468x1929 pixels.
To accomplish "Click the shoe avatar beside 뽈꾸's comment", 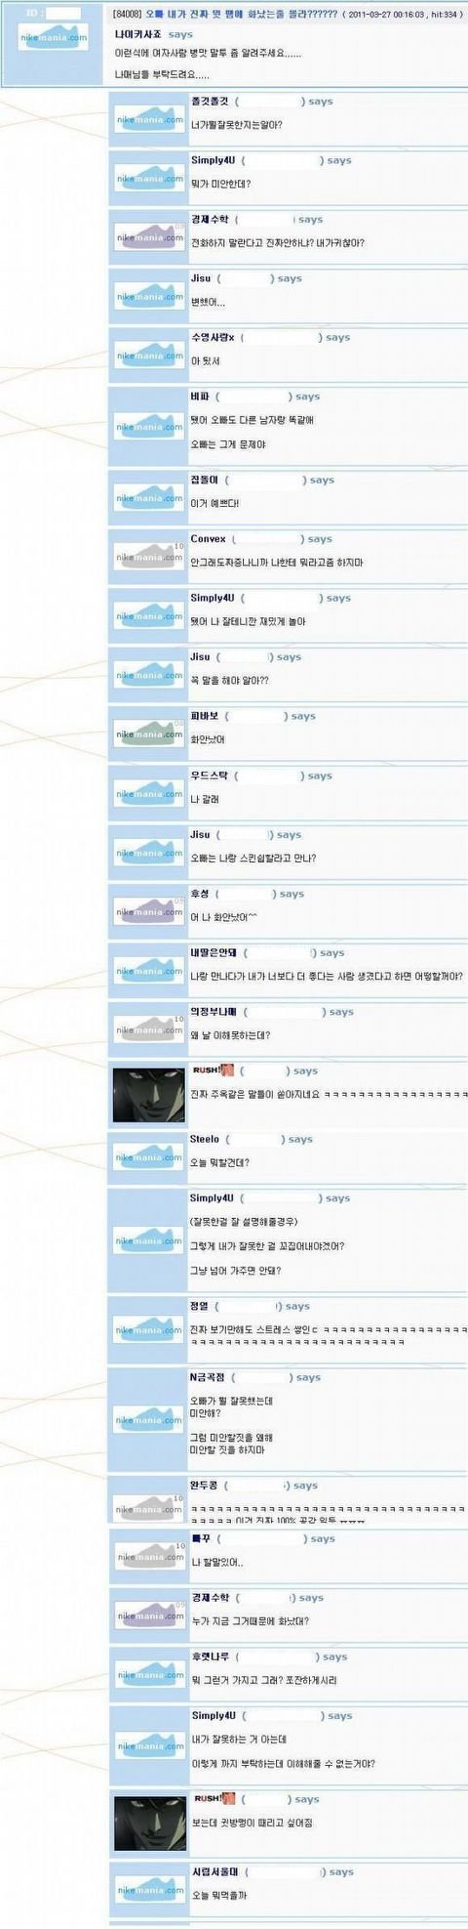I will (x=149, y=1556).
